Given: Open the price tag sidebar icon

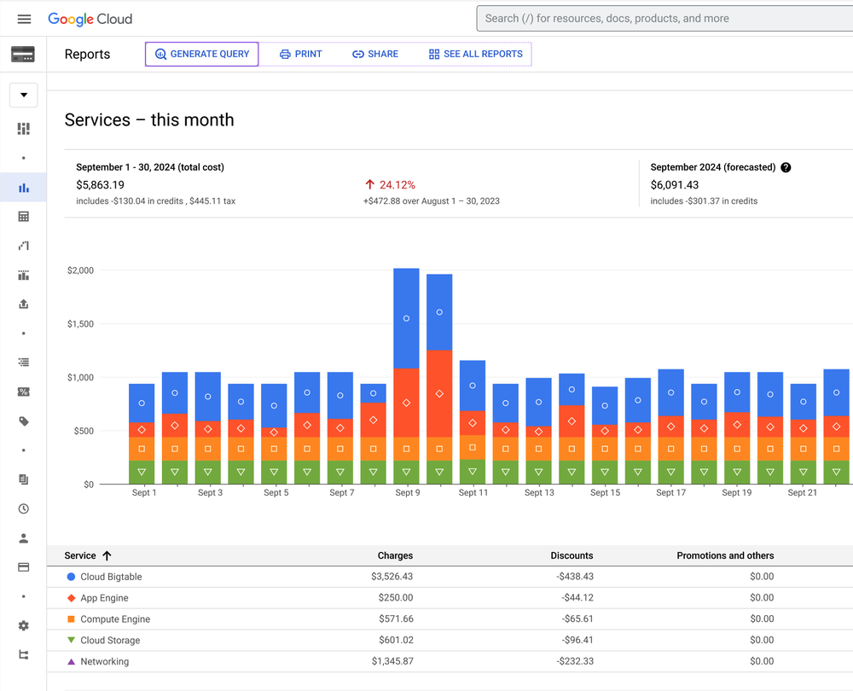Looking at the screenshot, I should (23, 421).
